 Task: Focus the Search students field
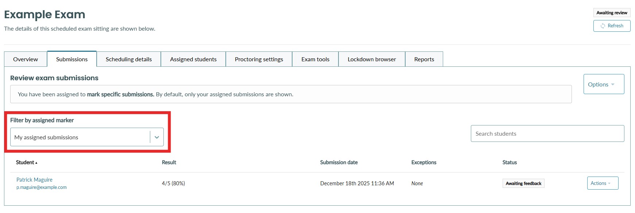pyautogui.click(x=547, y=133)
